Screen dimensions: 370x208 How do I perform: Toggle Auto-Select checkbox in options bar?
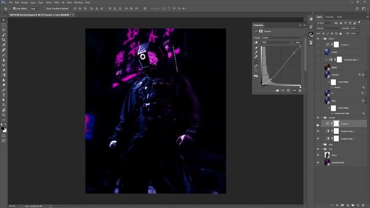click(x=14, y=9)
